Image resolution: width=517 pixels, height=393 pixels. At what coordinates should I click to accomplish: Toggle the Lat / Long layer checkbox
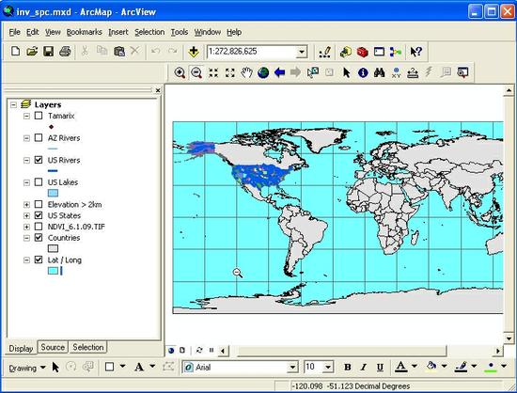click(39, 259)
